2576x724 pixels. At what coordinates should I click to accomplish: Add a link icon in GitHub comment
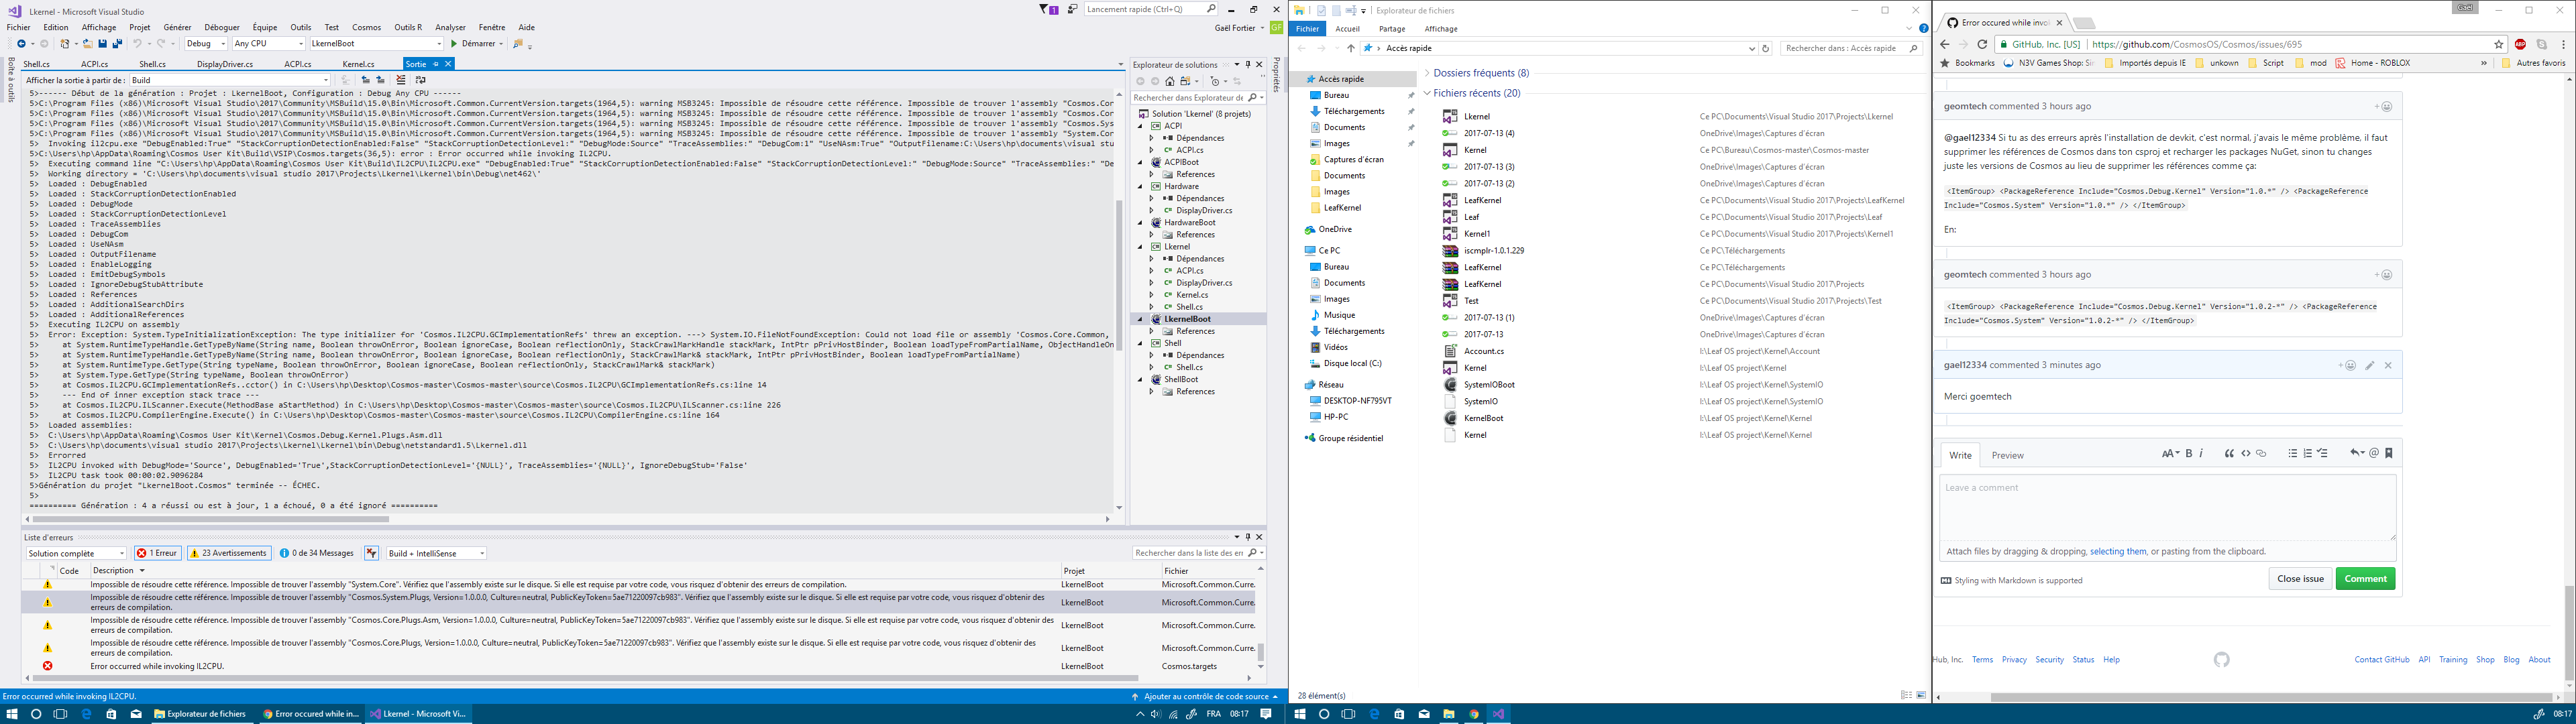pos(2261,453)
